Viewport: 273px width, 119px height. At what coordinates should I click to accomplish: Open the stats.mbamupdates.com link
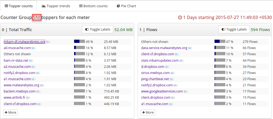coord(160,61)
